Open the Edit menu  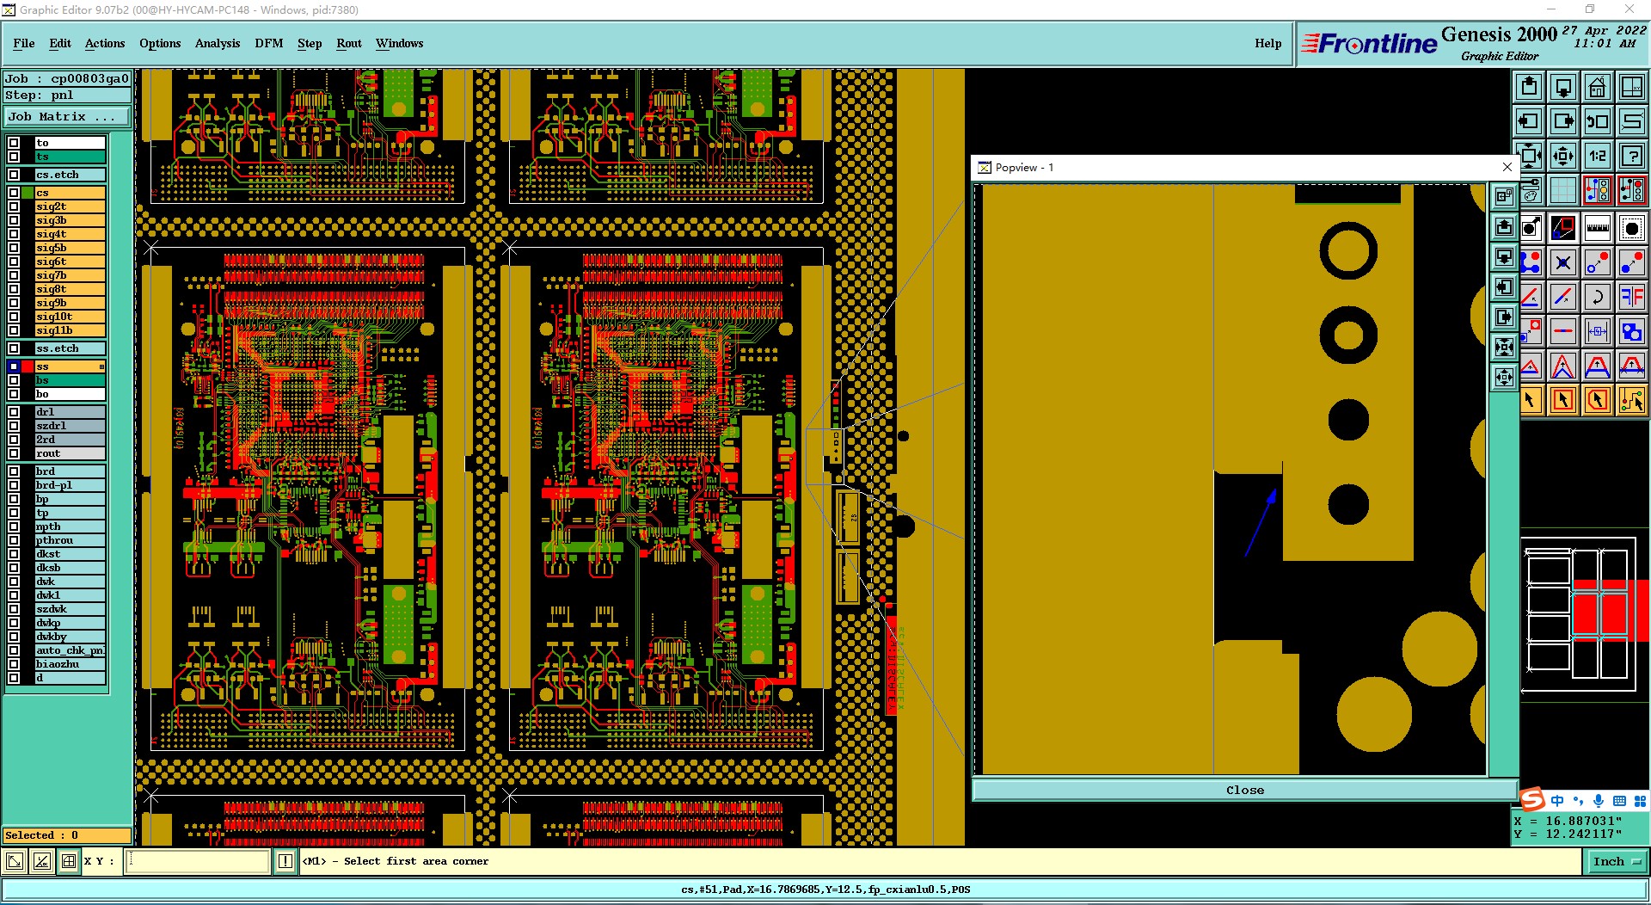point(60,43)
